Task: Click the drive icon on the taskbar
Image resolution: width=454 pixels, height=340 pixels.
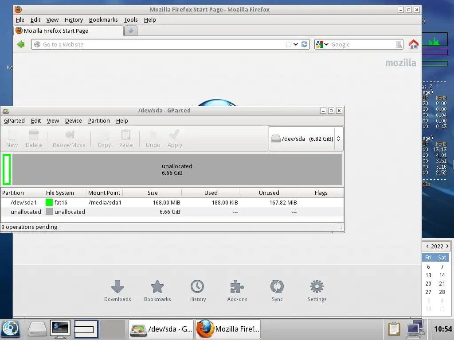Action: pyautogui.click(x=37, y=329)
